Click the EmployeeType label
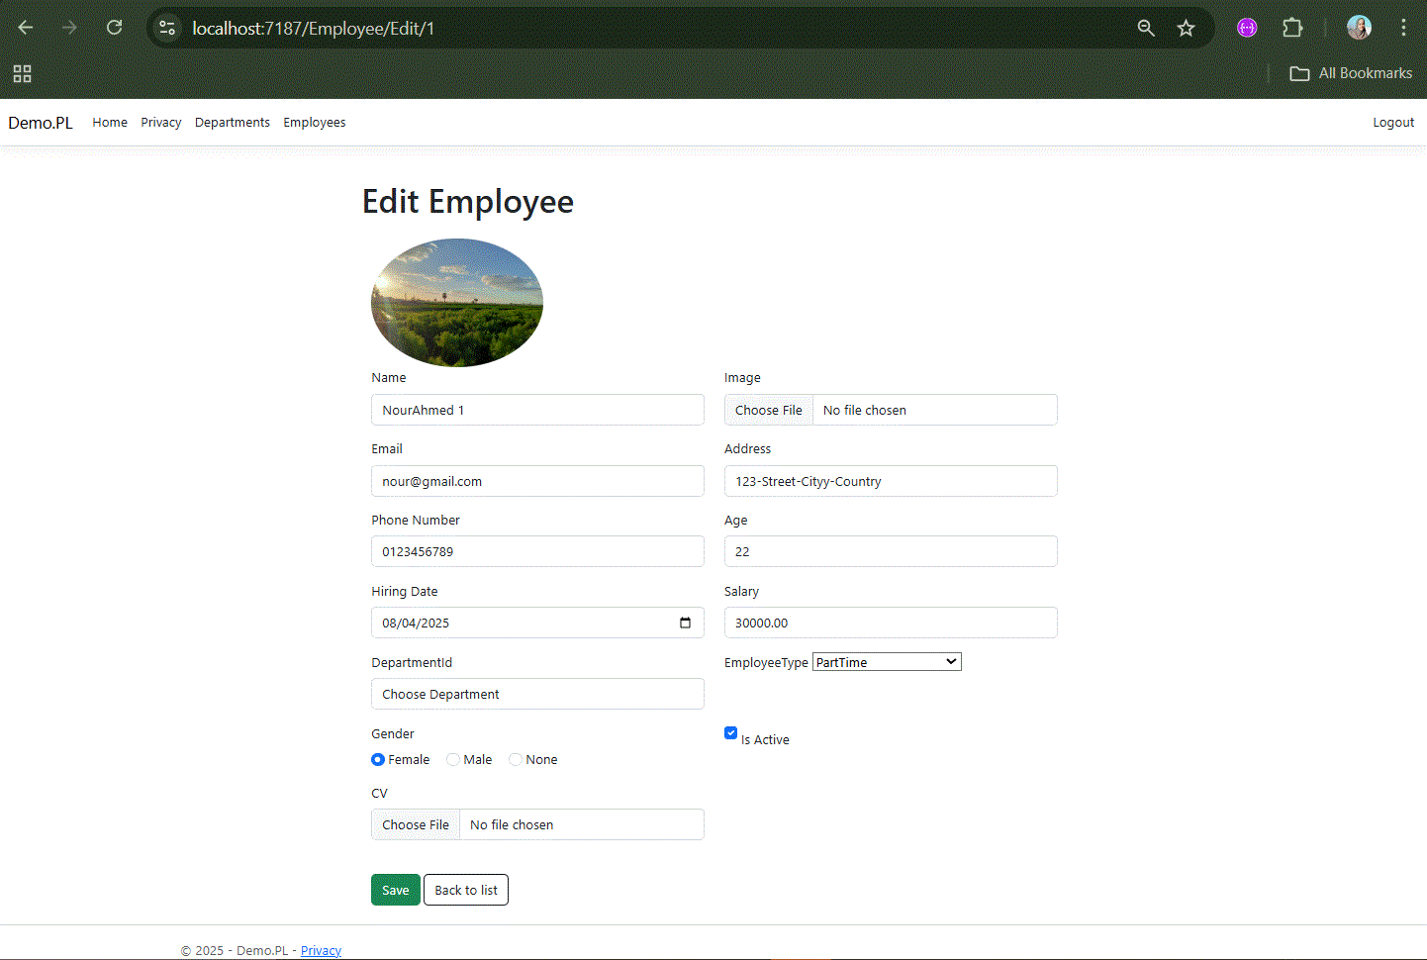Viewport: 1427px width, 960px height. click(x=766, y=662)
